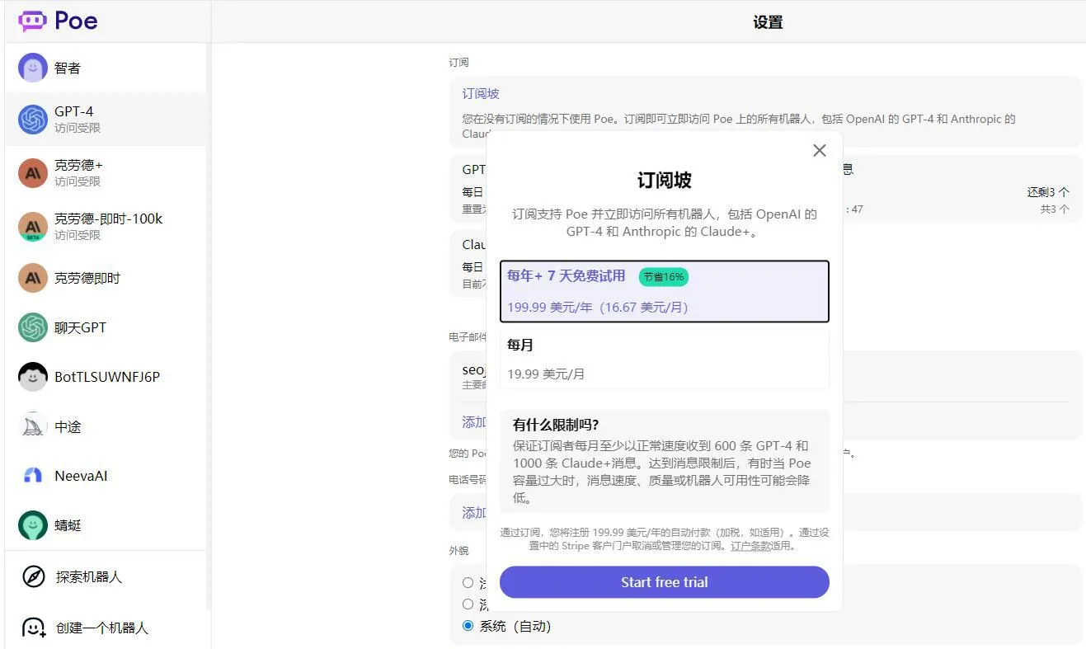The width and height of the screenshot is (1086, 649).
Task: Click 访问受限 text under 克劳德+
Action: (x=78, y=181)
